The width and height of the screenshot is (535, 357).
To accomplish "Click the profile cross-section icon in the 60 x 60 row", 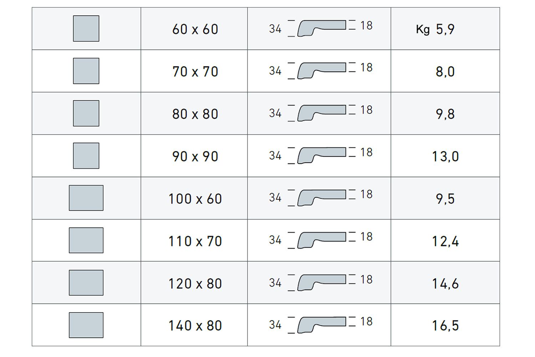I will 321,28.
